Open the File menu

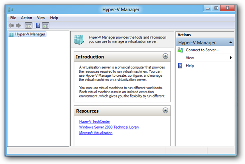[13, 18]
